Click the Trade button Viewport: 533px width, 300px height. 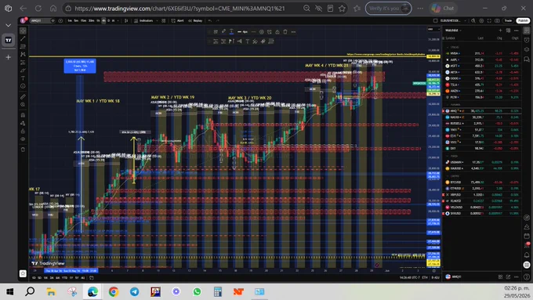508,20
